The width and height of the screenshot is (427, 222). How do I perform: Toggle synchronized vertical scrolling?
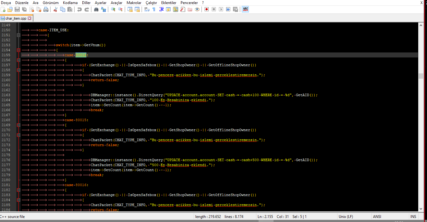click(x=130, y=9)
